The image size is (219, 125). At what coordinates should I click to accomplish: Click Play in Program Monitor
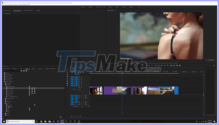tap(162, 65)
